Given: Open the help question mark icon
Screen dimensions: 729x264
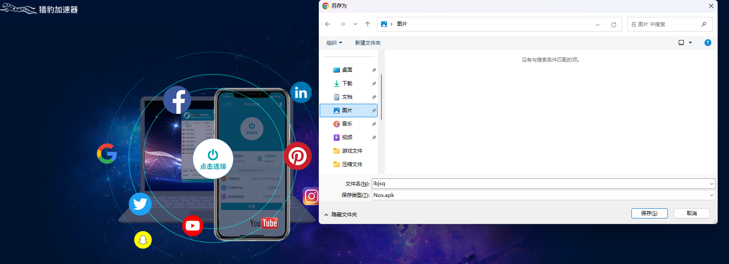Looking at the screenshot, I should pyautogui.click(x=708, y=43).
